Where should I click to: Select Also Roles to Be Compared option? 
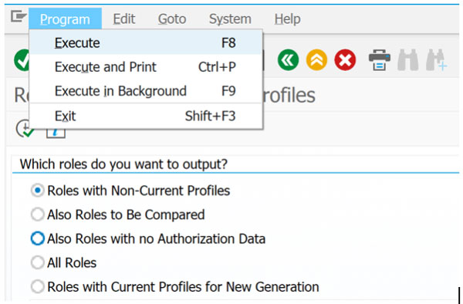[38, 214]
